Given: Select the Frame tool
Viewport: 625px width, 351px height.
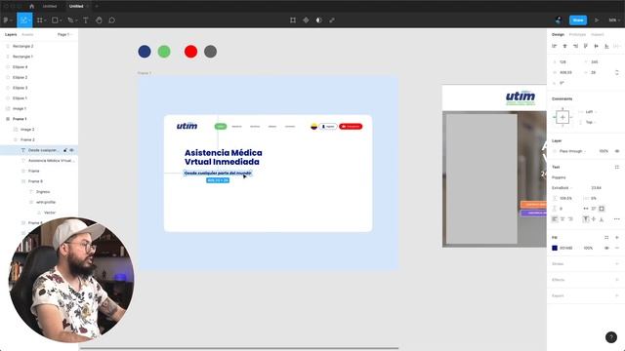Looking at the screenshot, I should coord(40,19).
